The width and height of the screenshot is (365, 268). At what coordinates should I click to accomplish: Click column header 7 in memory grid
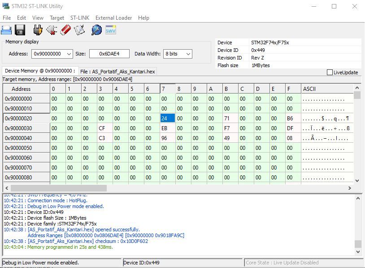pyautogui.click(x=168, y=89)
